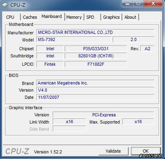Open the SPD tab
The image size is (165, 159).
pos(92,17)
